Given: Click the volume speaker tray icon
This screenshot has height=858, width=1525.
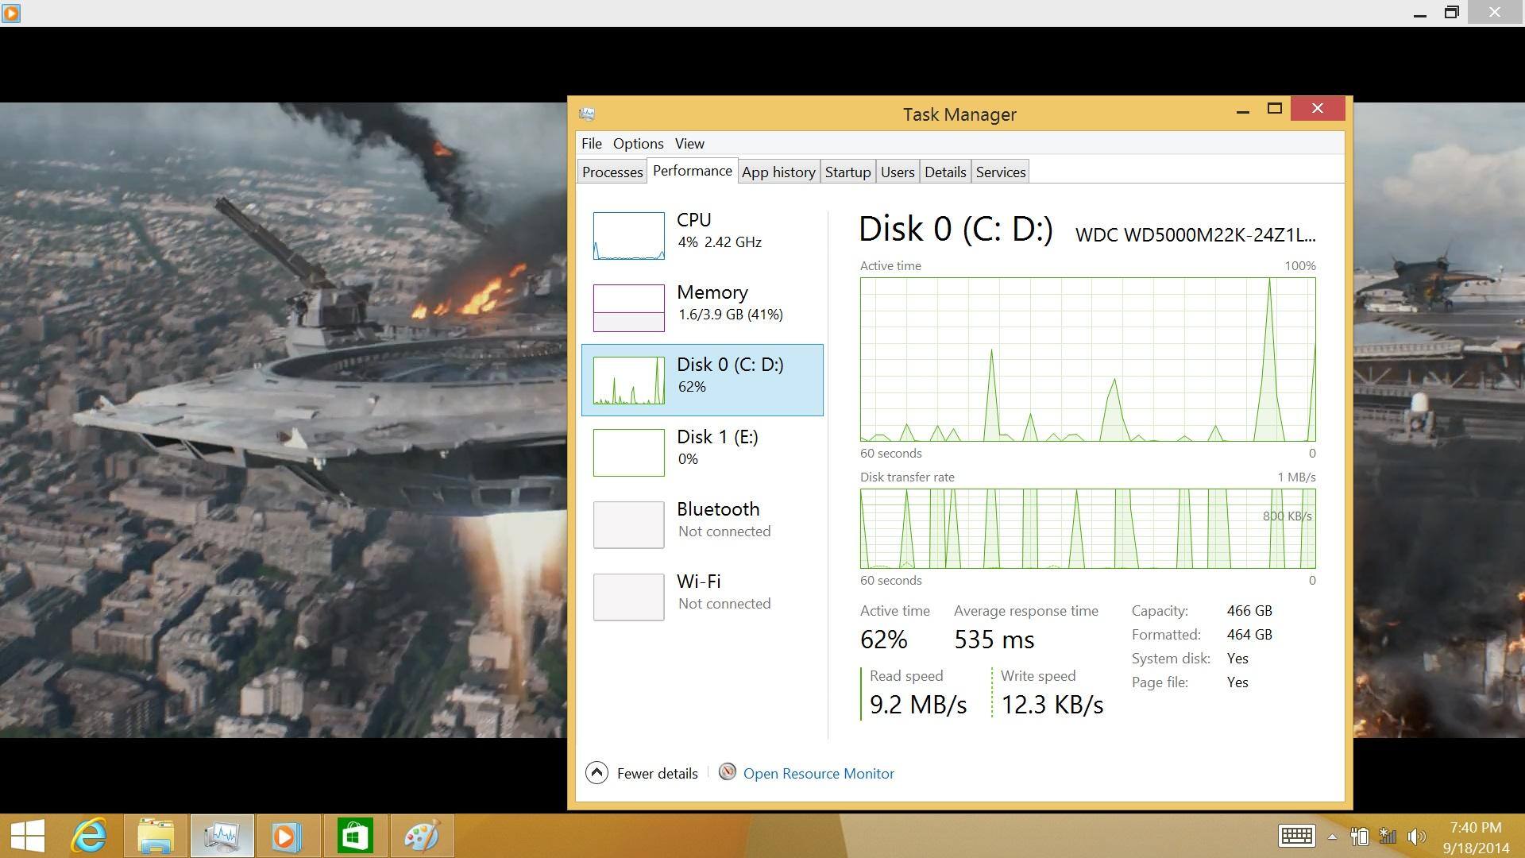Looking at the screenshot, I should [x=1415, y=837].
